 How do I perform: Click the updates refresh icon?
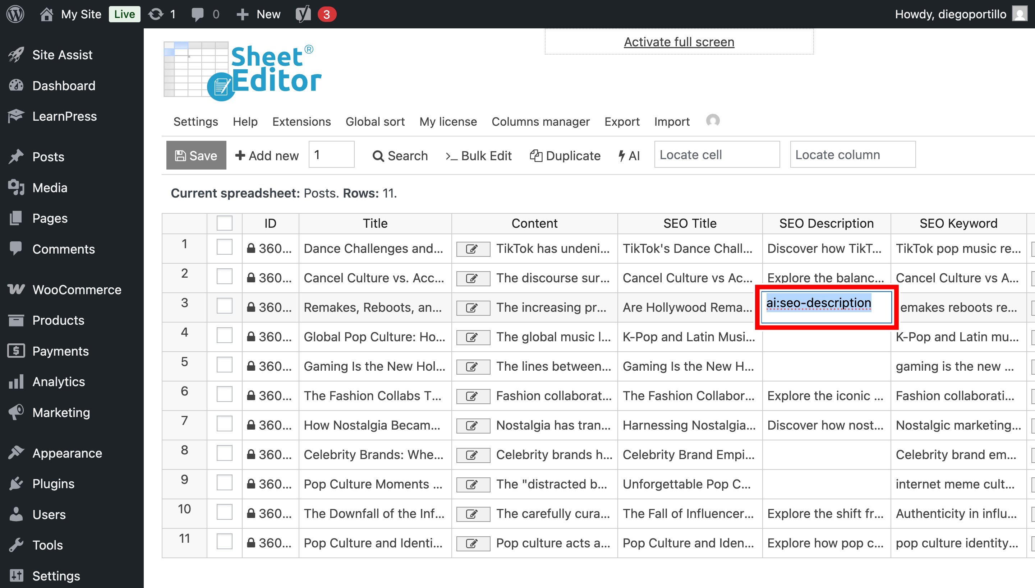tap(156, 14)
